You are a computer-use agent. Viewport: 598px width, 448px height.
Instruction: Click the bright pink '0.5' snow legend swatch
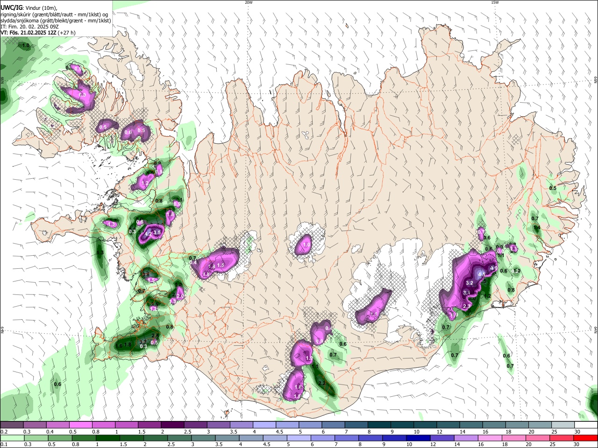(x=80, y=426)
